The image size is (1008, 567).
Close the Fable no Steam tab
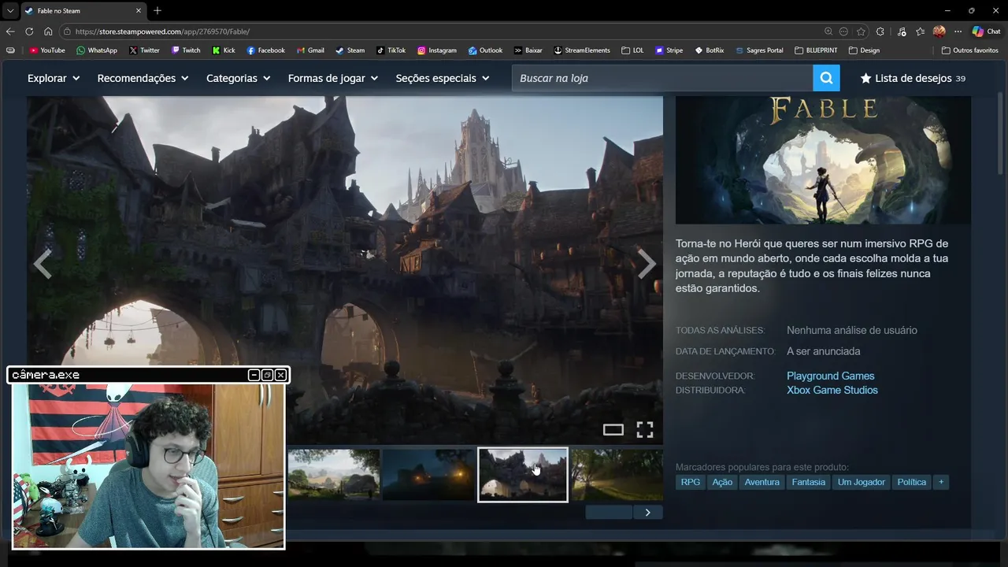point(139,11)
